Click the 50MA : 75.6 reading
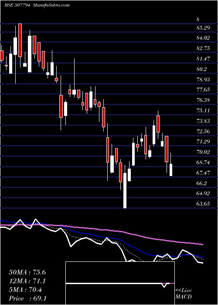The image size is (218, 305). (27, 272)
